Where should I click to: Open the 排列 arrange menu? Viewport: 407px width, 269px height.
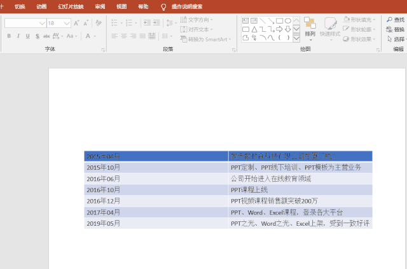(x=310, y=29)
